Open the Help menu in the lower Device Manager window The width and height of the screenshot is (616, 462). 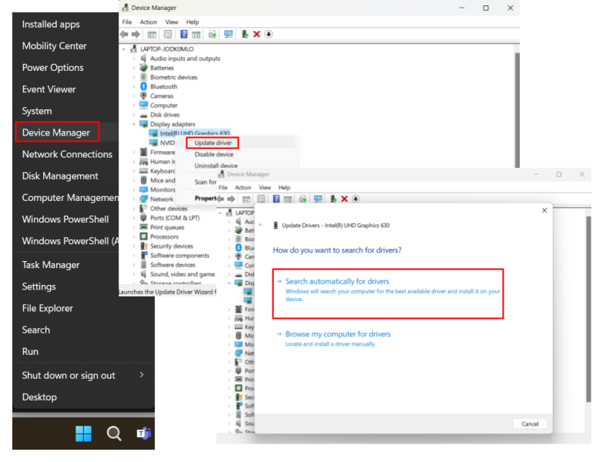pyautogui.click(x=284, y=187)
